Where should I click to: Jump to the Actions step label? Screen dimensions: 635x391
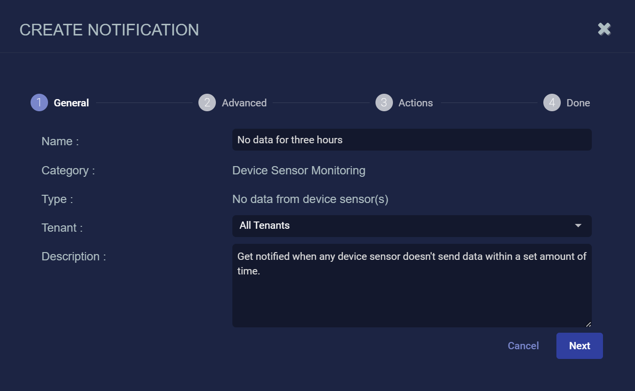[x=416, y=103]
